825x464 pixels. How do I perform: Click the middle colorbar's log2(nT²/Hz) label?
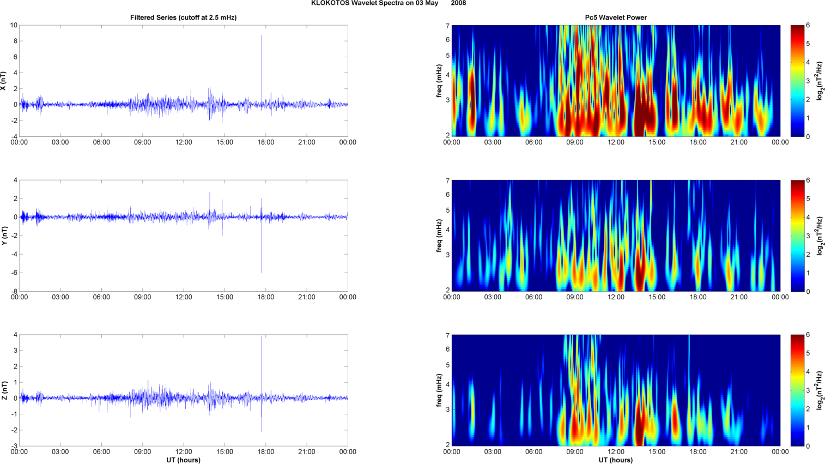pyautogui.click(x=820, y=236)
